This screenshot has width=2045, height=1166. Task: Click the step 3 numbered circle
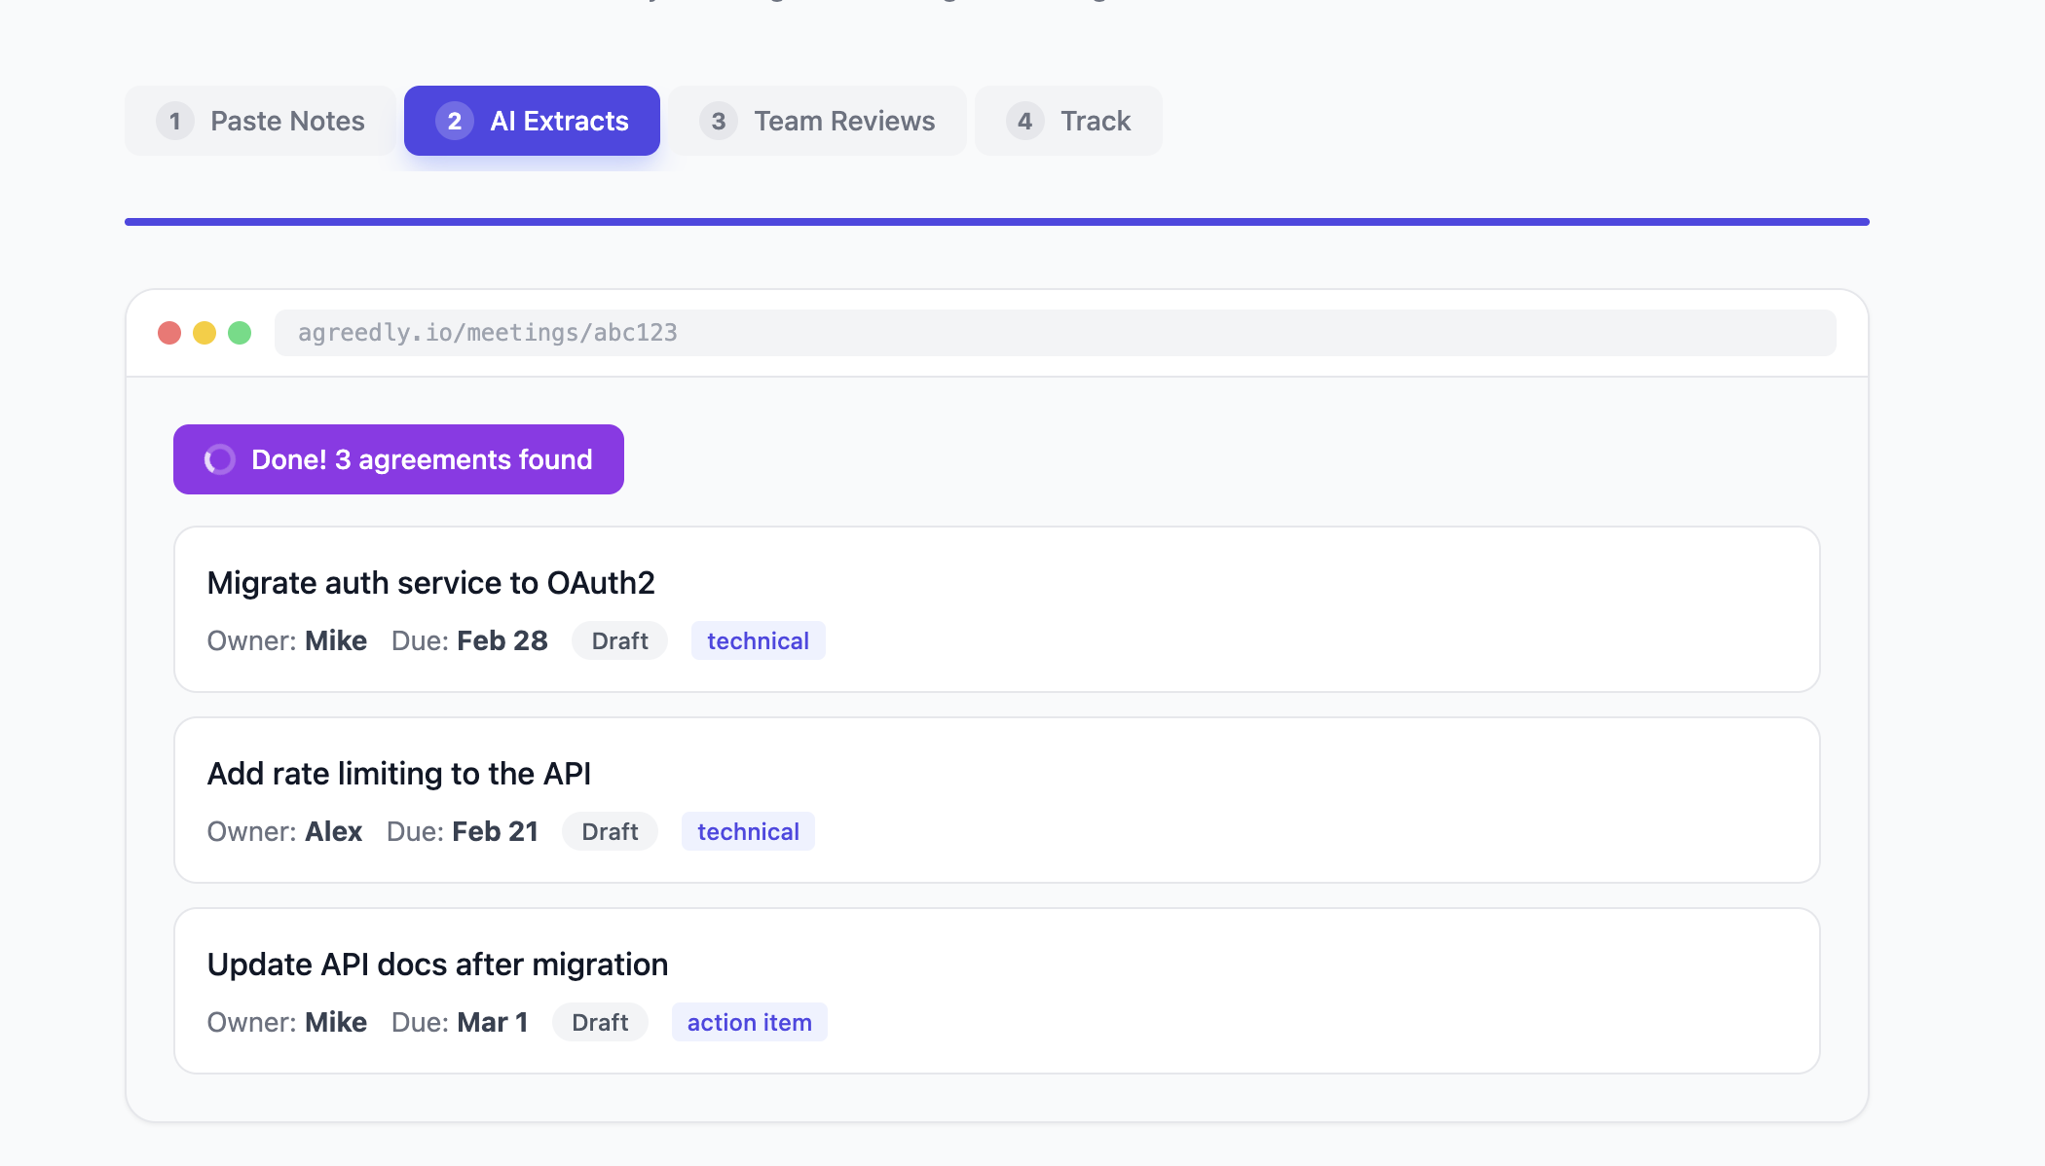pos(718,121)
